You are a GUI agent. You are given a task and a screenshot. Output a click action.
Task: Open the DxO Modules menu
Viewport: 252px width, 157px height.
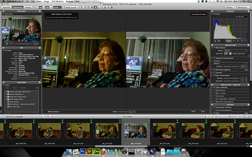coord(58,1)
